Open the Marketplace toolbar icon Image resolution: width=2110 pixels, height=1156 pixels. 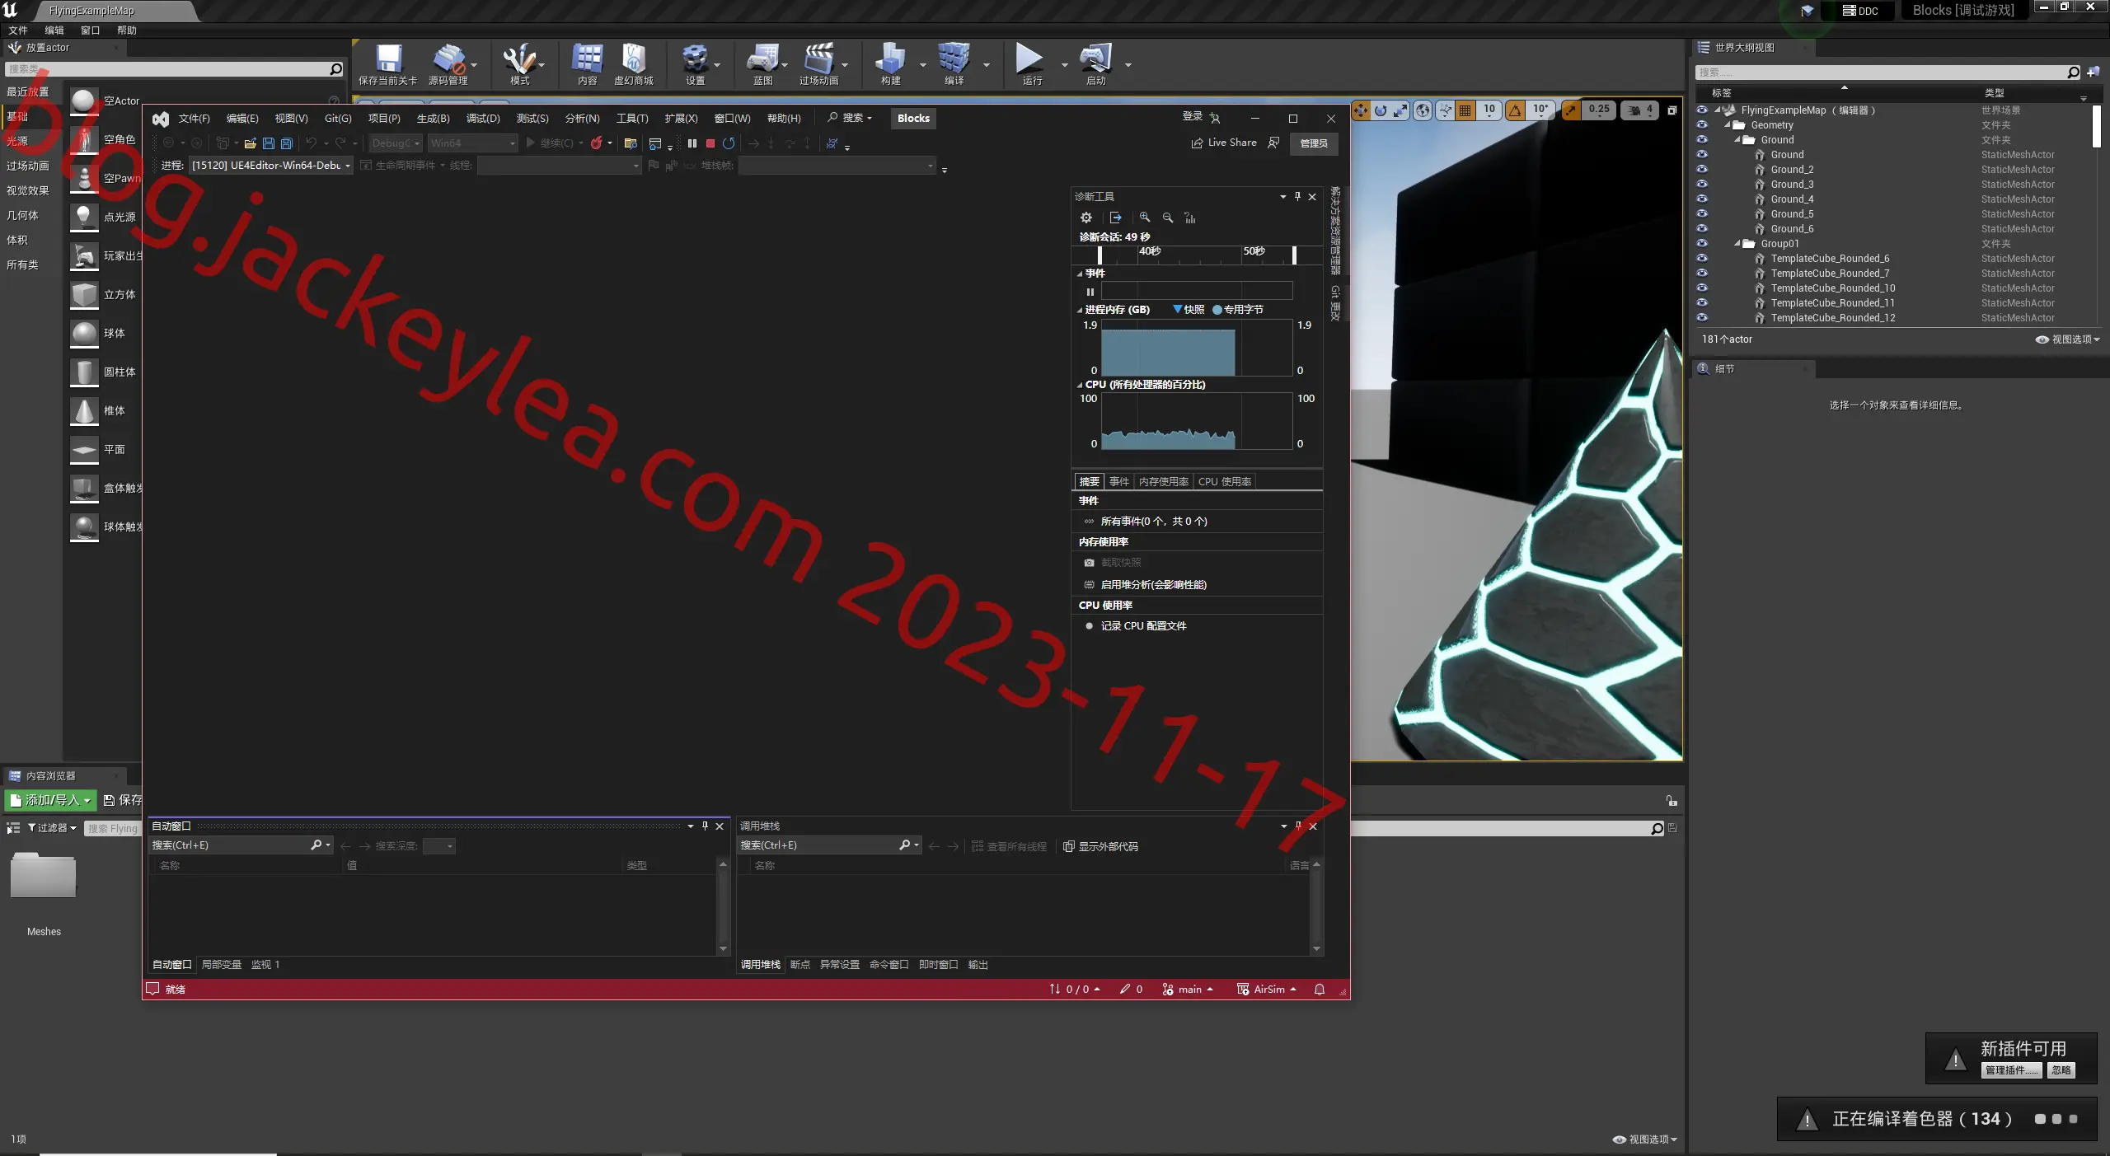pyautogui.click(x=633, y=59)
